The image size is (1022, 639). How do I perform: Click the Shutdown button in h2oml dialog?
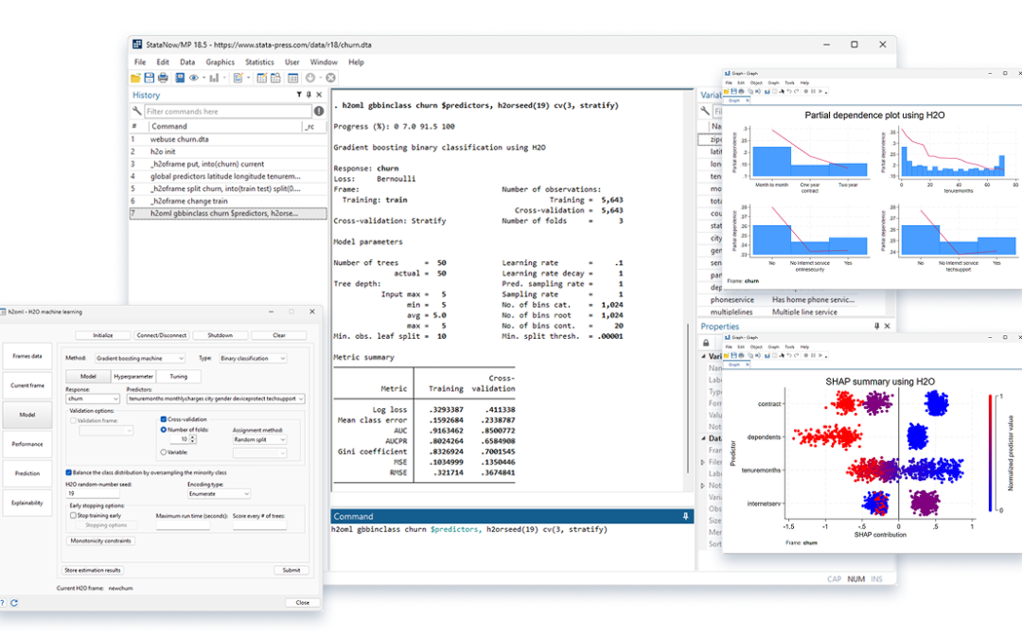(220, 335)
